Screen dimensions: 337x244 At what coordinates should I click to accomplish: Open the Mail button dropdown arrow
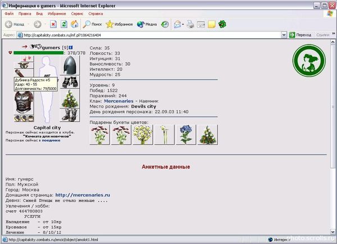(x=183, y=24)
